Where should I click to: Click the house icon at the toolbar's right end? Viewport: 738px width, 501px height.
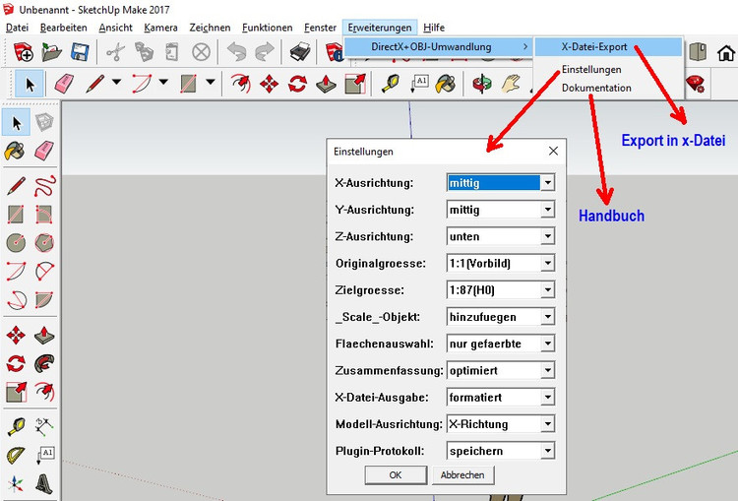coord(726,53)
